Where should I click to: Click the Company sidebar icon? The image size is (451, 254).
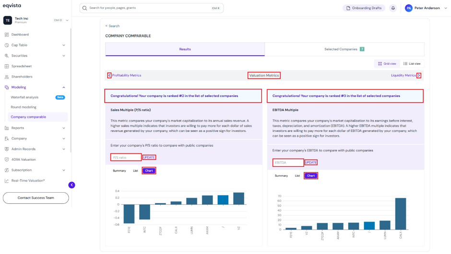7,139
